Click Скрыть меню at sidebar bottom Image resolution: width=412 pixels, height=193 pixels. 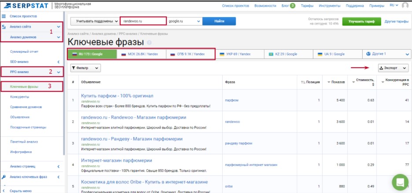point(21,191)
